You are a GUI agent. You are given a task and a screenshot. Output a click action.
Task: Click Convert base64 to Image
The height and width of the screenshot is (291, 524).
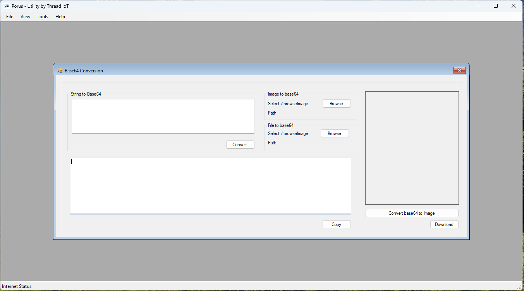pos(412,213)
